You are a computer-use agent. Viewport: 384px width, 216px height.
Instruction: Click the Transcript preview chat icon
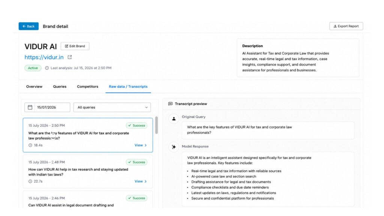(x=171, y=104)
